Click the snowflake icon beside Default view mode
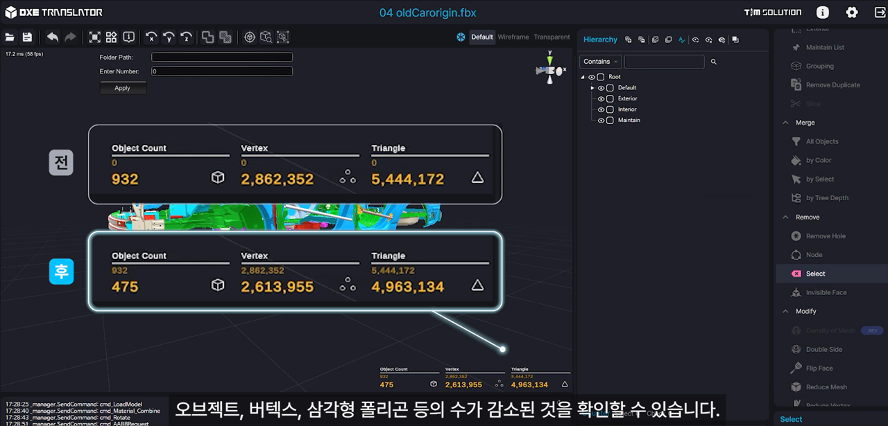The image size is (888, 426). tap(461, 37)
